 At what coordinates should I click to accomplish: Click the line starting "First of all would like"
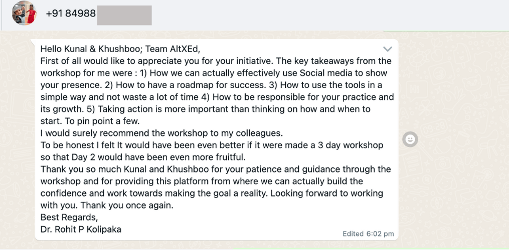216,61
